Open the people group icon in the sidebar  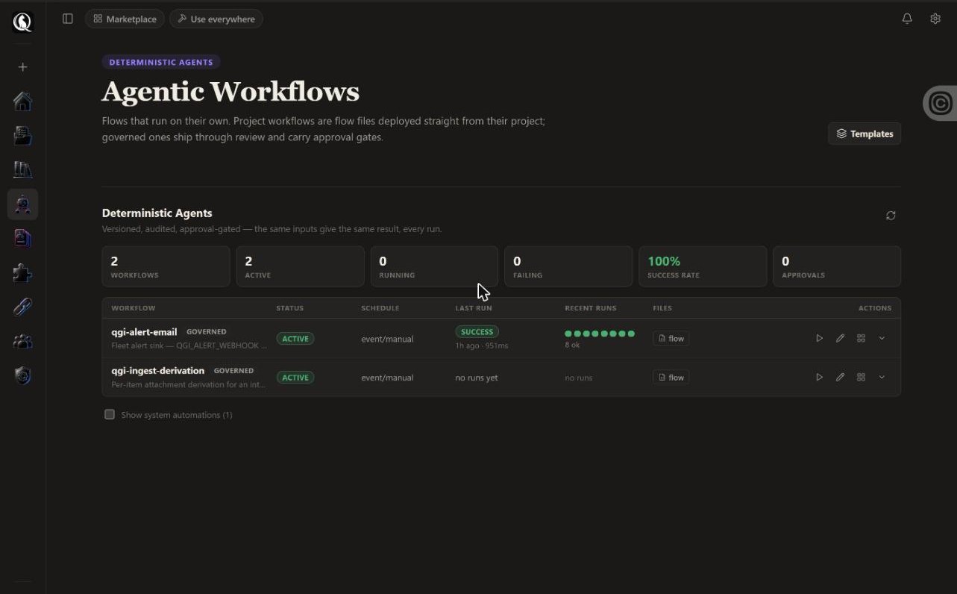point(22,341)
